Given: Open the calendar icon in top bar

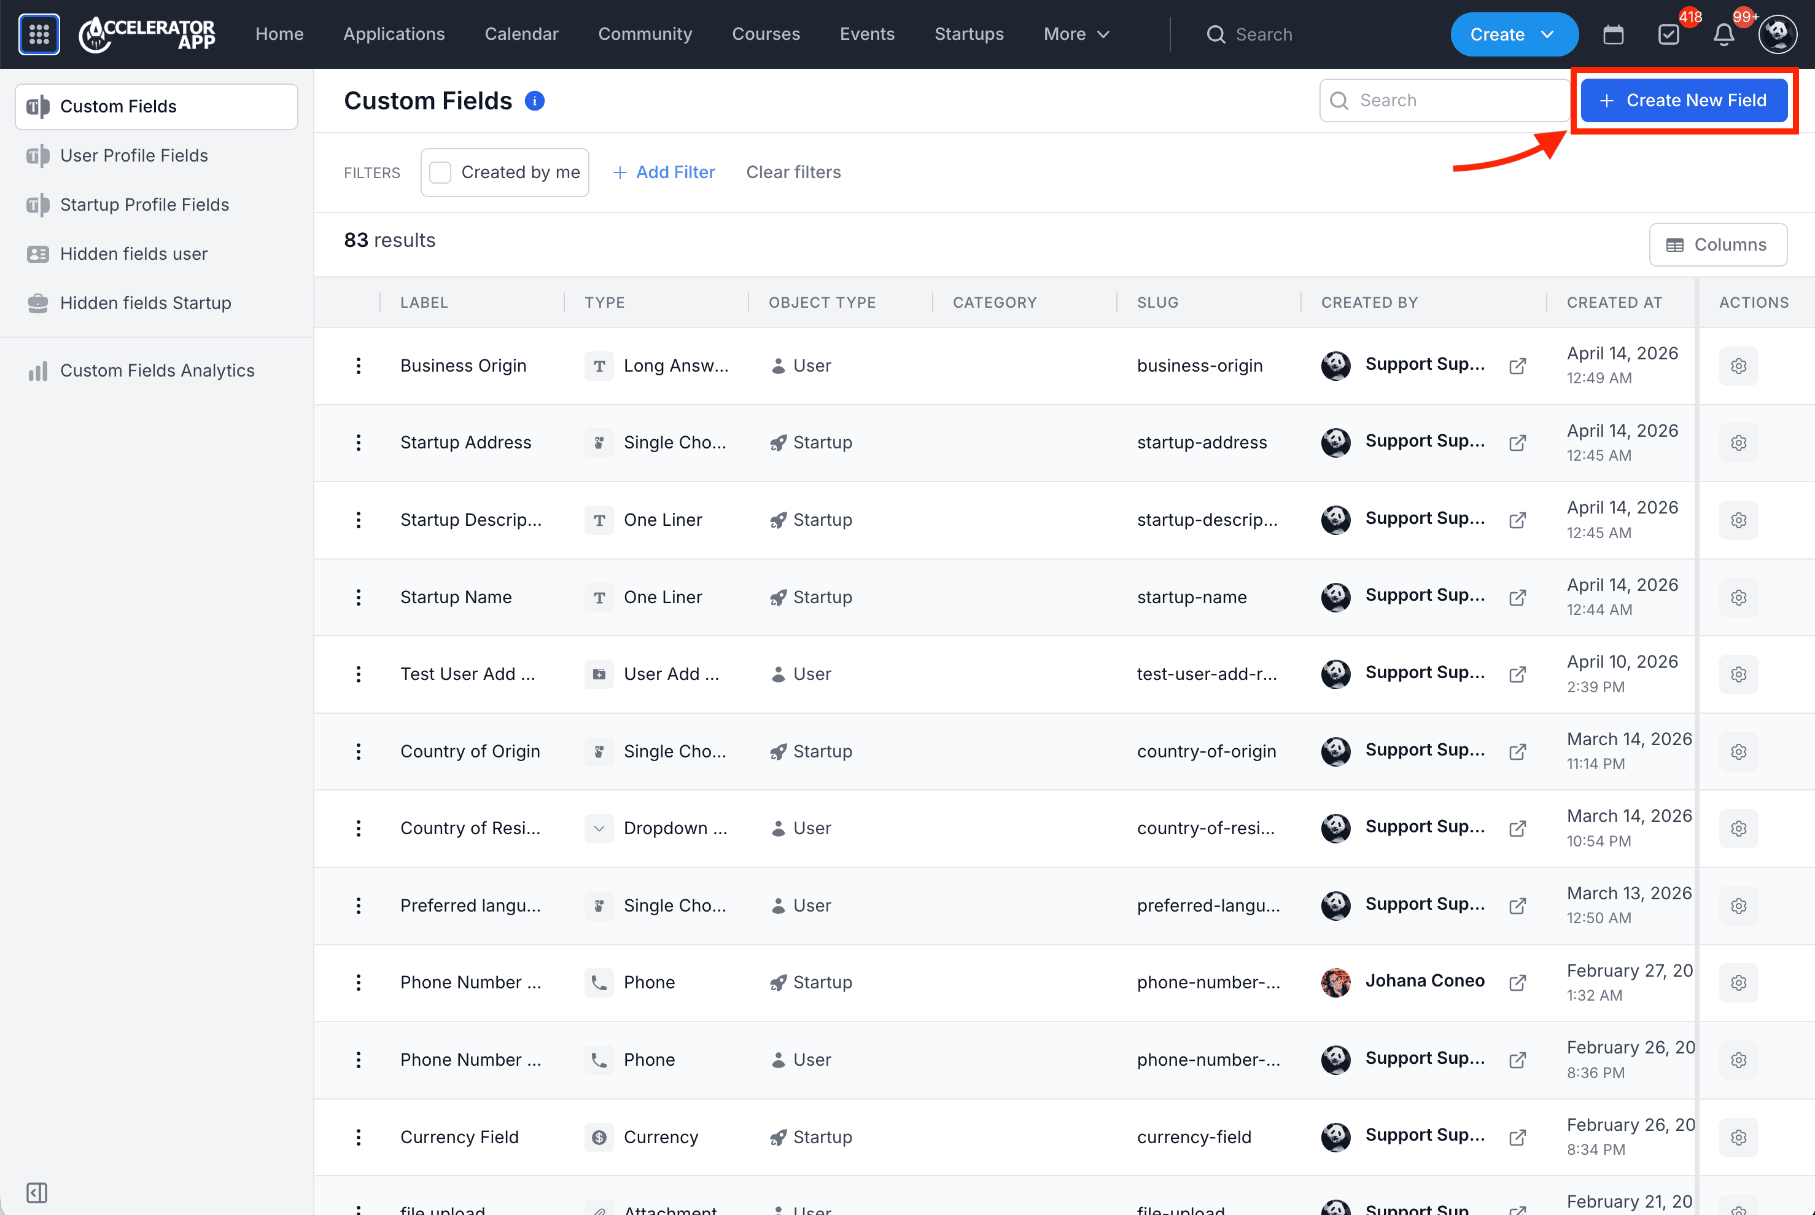Looking at the screenshot, I should tap(1613, 34).
